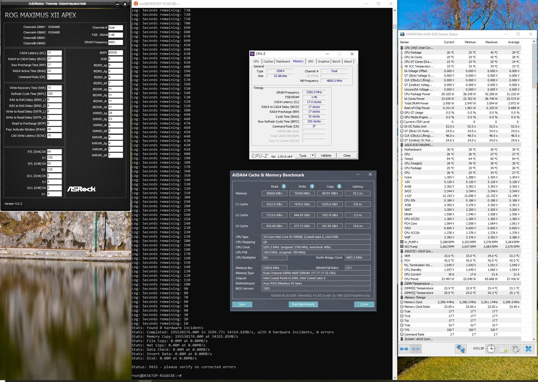Open the CPU-Z Tools dropdown arrow
The image size is (538, 382).
pyautogui.click(x=313, y=156)
